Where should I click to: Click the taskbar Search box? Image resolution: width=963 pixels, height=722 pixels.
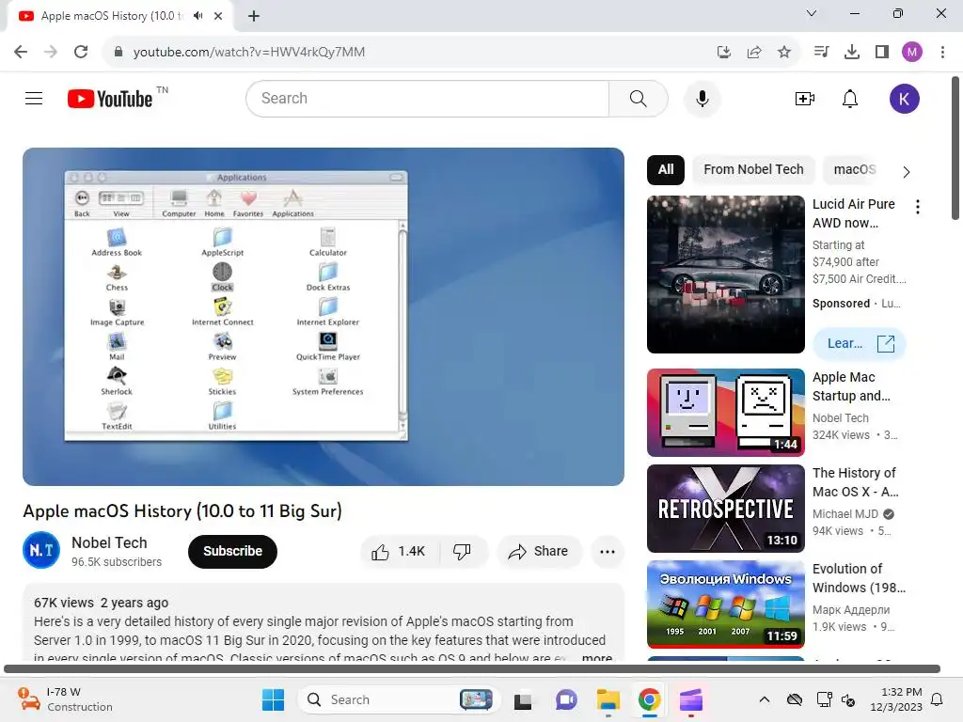[x=399, y=699]
